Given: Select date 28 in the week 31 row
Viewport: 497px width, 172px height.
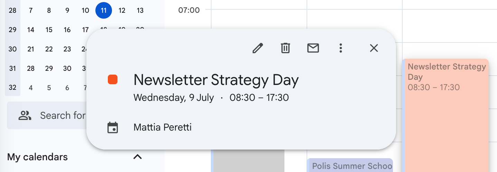Looking at the screenshot, I should point(31,68).
